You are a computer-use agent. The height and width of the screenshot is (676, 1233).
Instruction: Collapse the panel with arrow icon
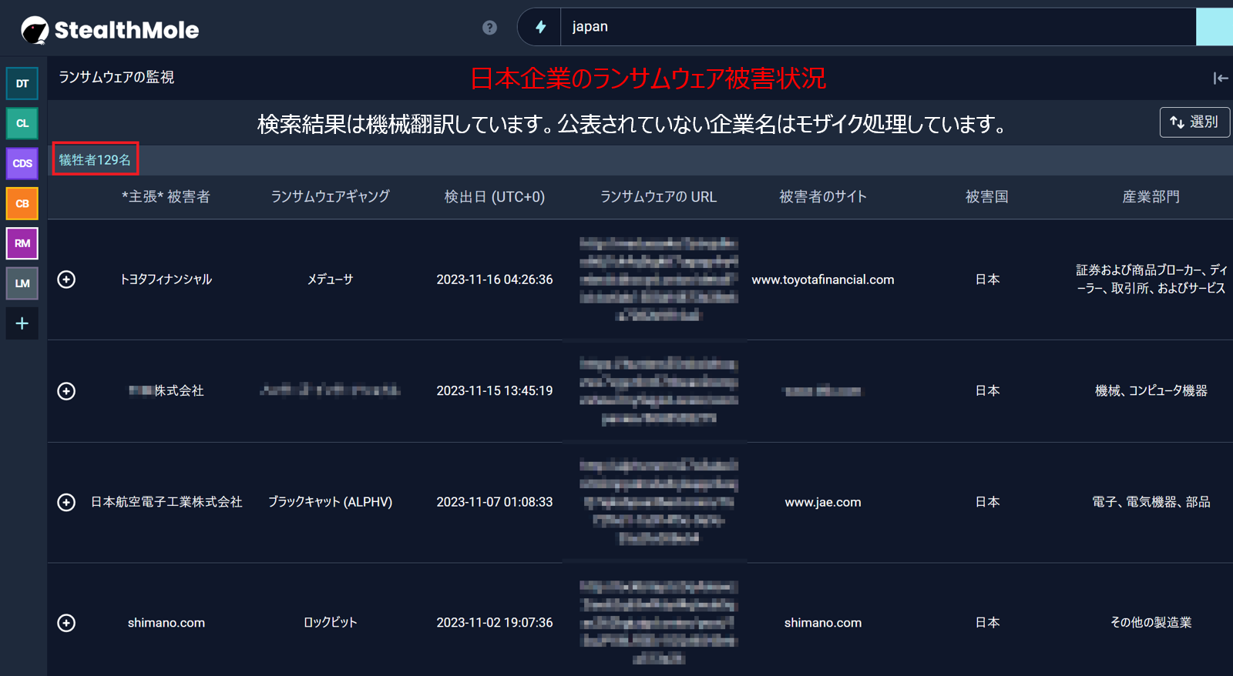click(x=1220, y=79)
